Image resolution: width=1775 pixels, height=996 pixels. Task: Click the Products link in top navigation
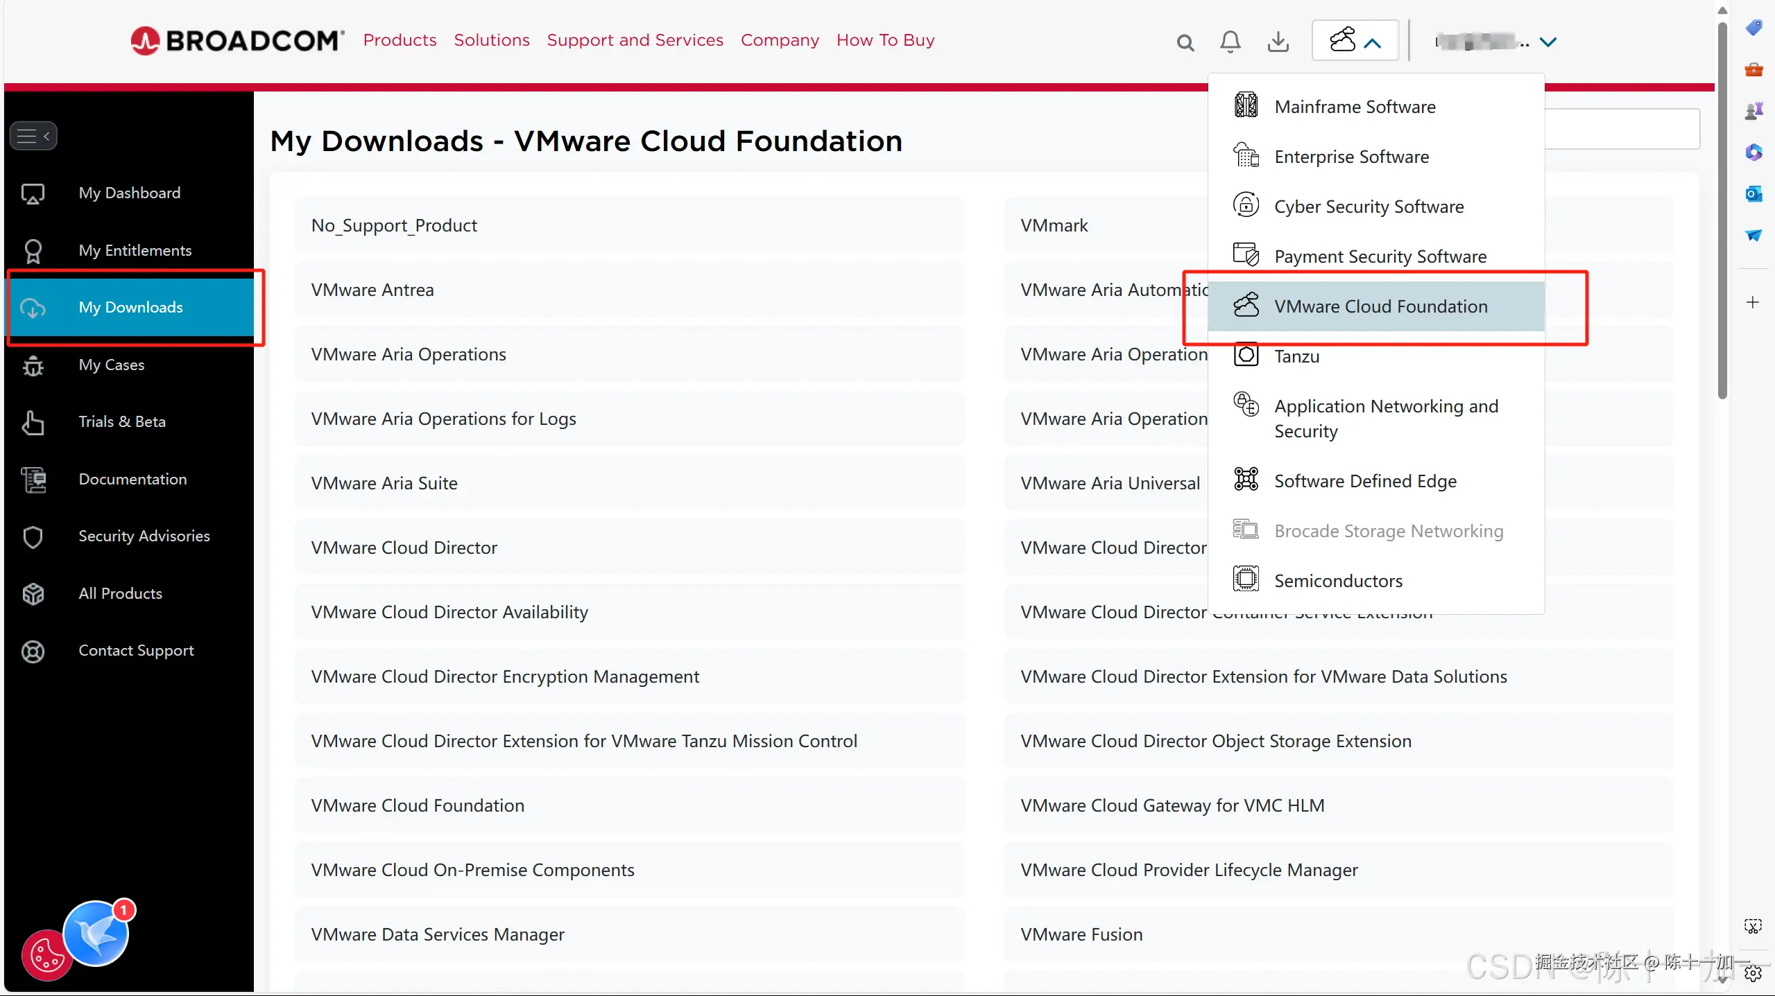pos(400,40)
